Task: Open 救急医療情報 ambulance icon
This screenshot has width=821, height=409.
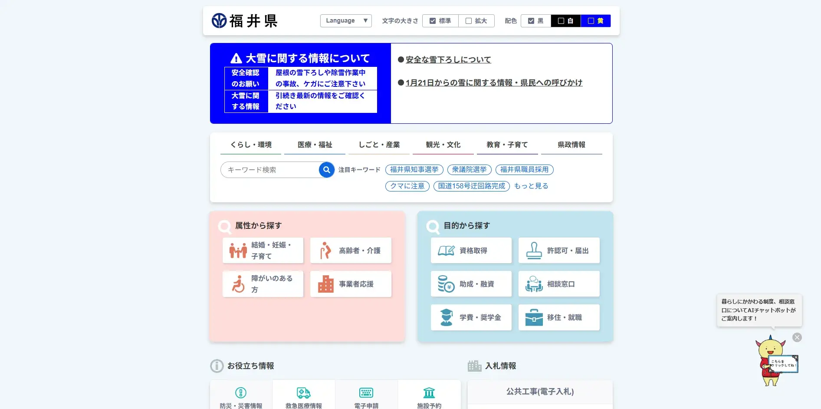Action: (303, 393)
